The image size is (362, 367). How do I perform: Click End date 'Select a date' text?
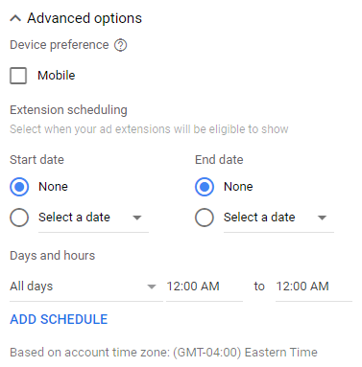pos(259,218)
